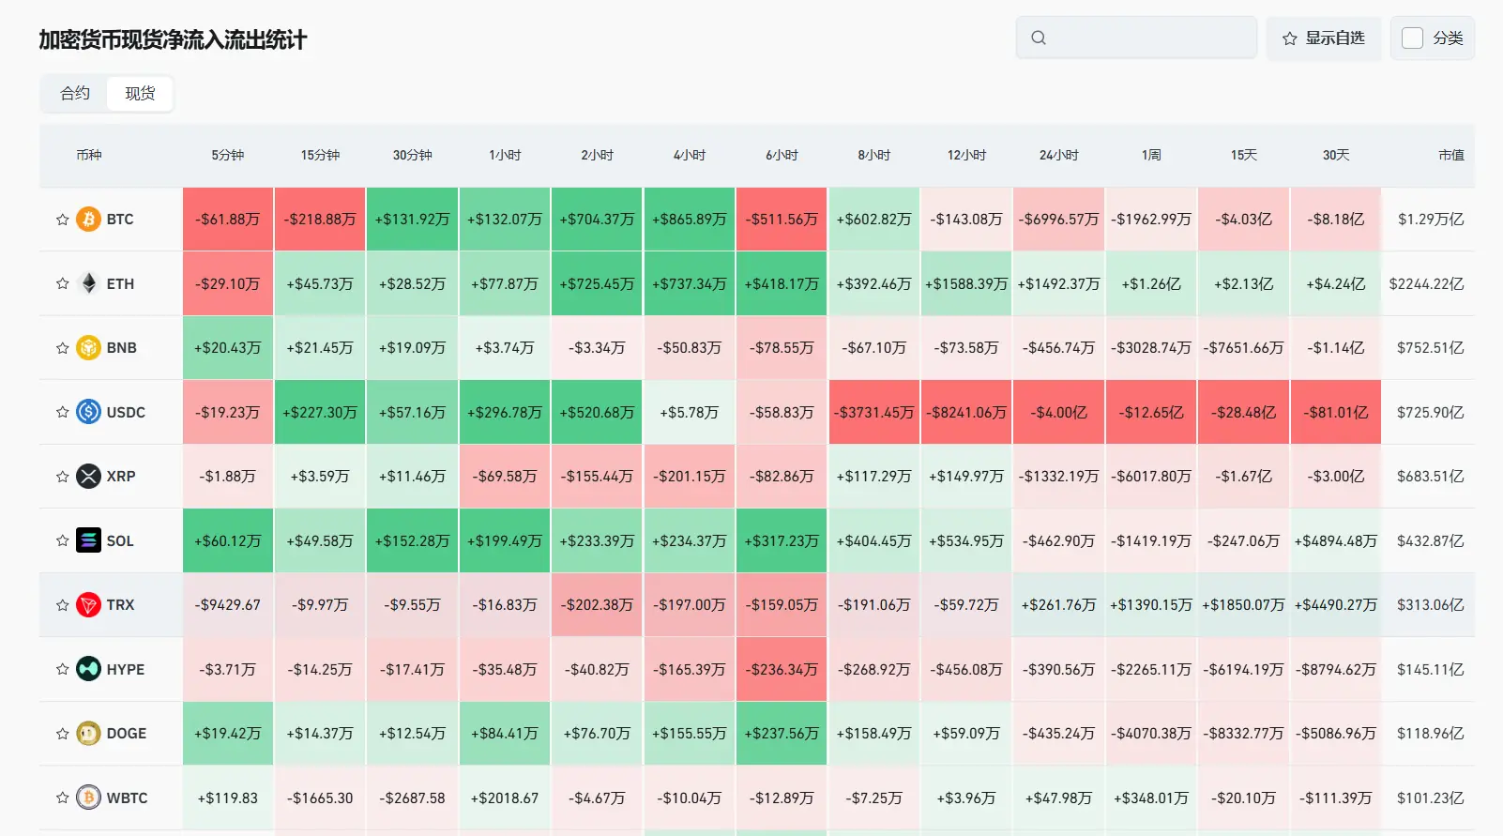Star WBTC as a favorite
This screenshot has width=1503, height=836.
pos(62,798)
